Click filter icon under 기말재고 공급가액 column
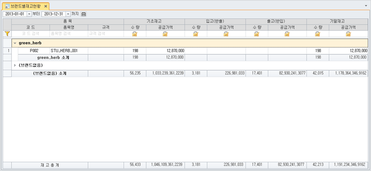The image size is (371, 171). (x=348, y=34)
